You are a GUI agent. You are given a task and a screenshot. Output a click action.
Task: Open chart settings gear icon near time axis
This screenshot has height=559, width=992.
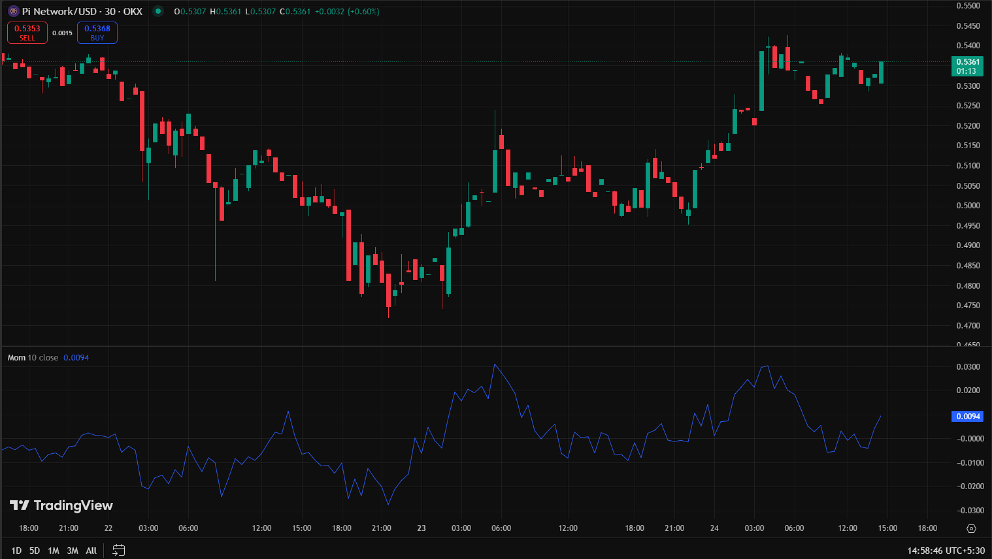click(971, 528)
